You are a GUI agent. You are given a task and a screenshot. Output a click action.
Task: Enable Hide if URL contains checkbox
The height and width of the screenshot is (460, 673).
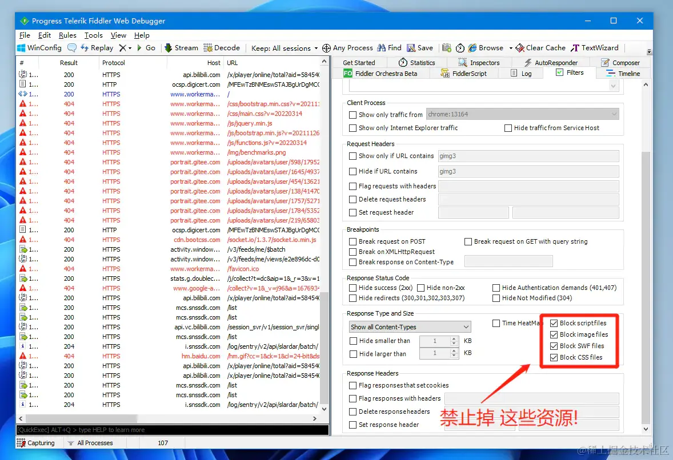coord(353,171)
